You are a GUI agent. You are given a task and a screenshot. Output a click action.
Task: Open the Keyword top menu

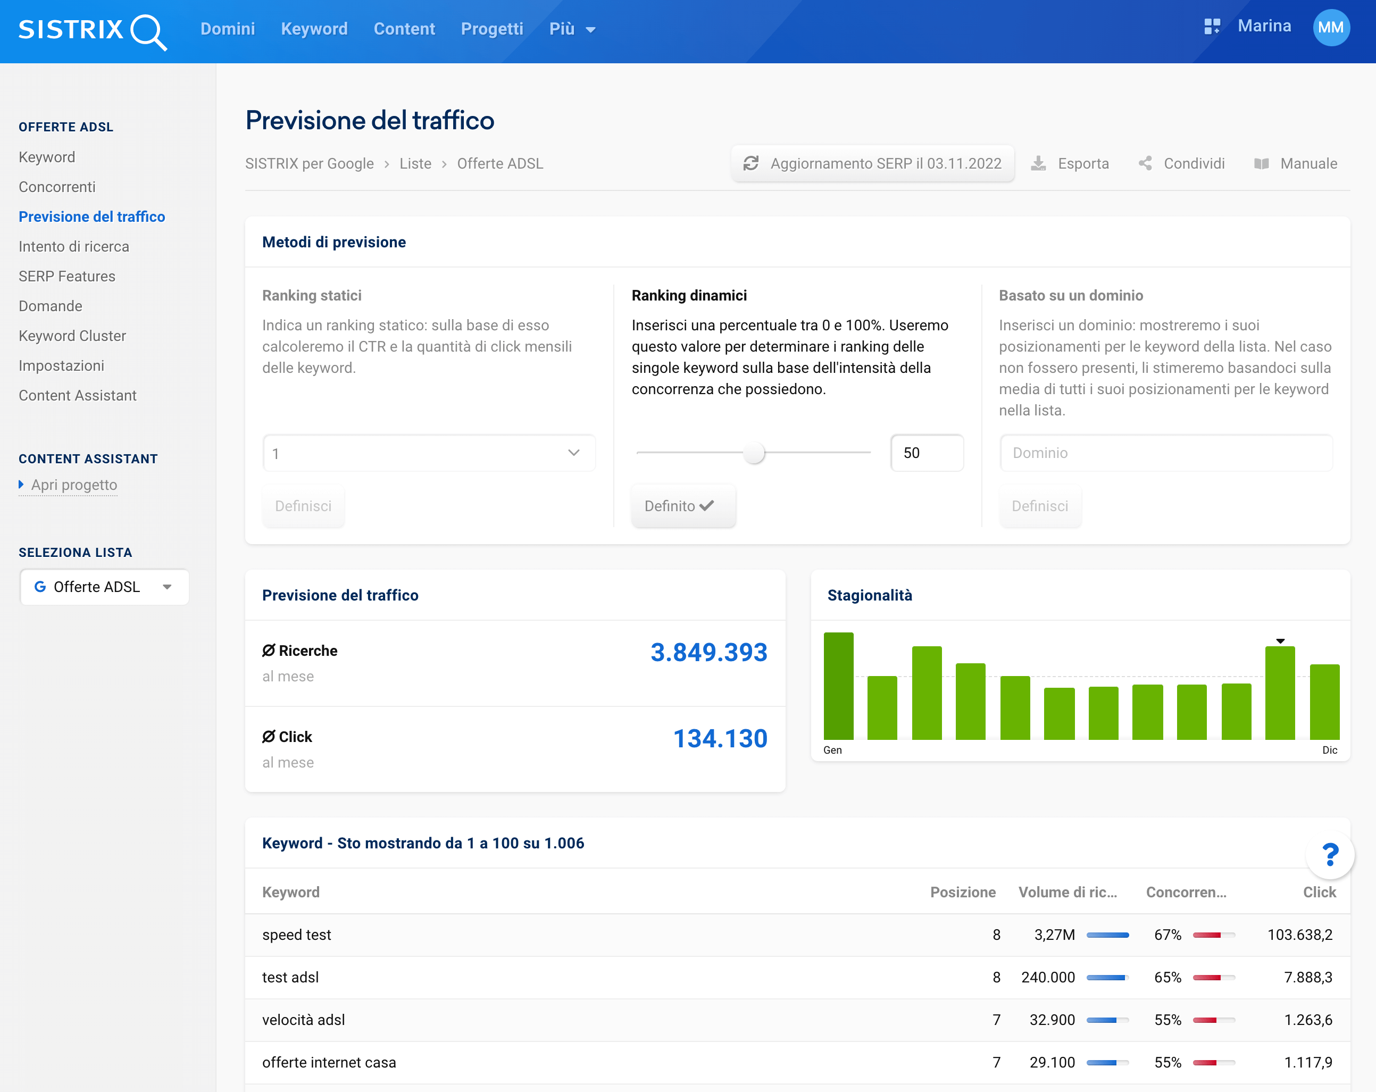pyautogui.click(x=314, y=29)
